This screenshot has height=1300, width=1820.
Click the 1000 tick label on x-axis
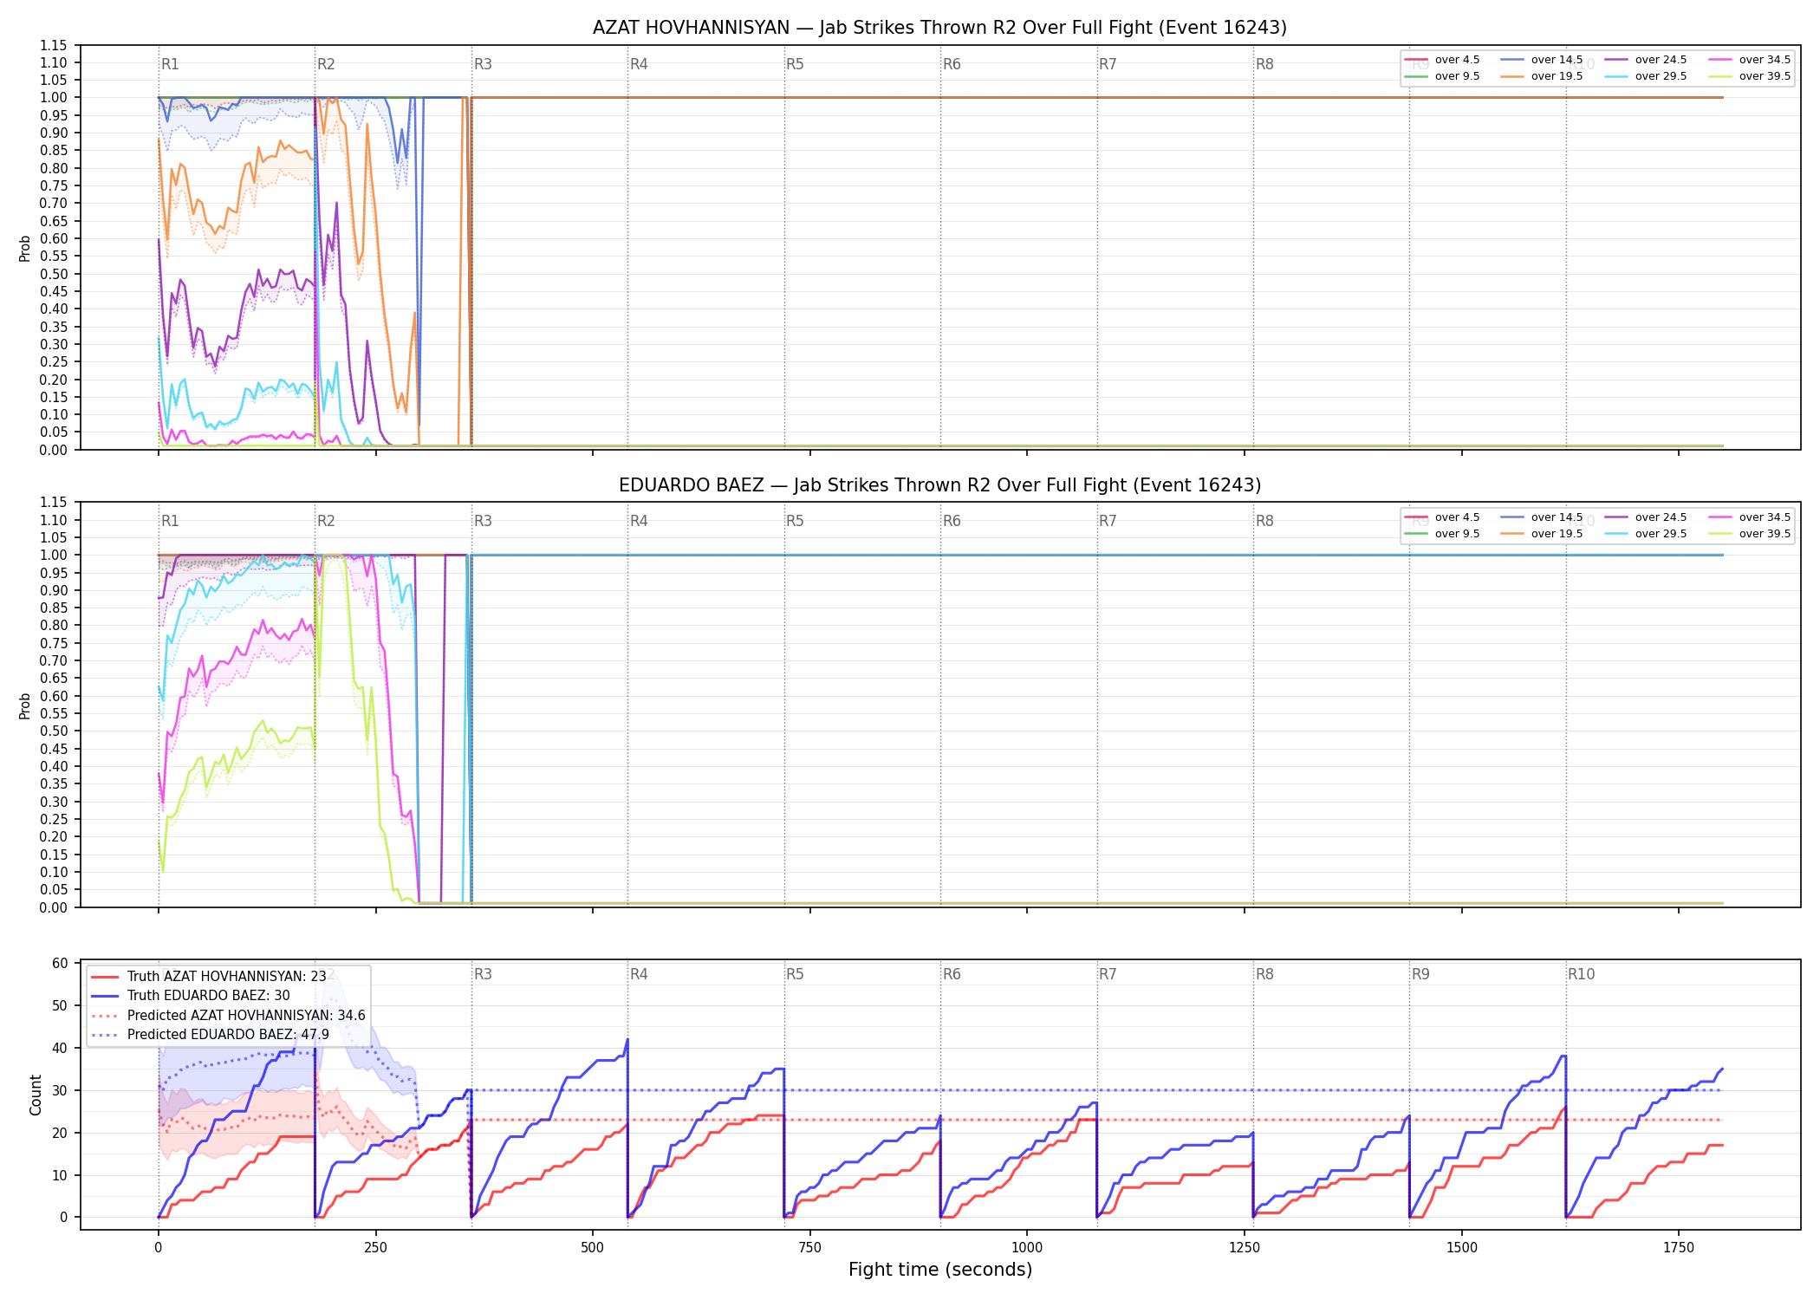(x=1027, y=1248)
